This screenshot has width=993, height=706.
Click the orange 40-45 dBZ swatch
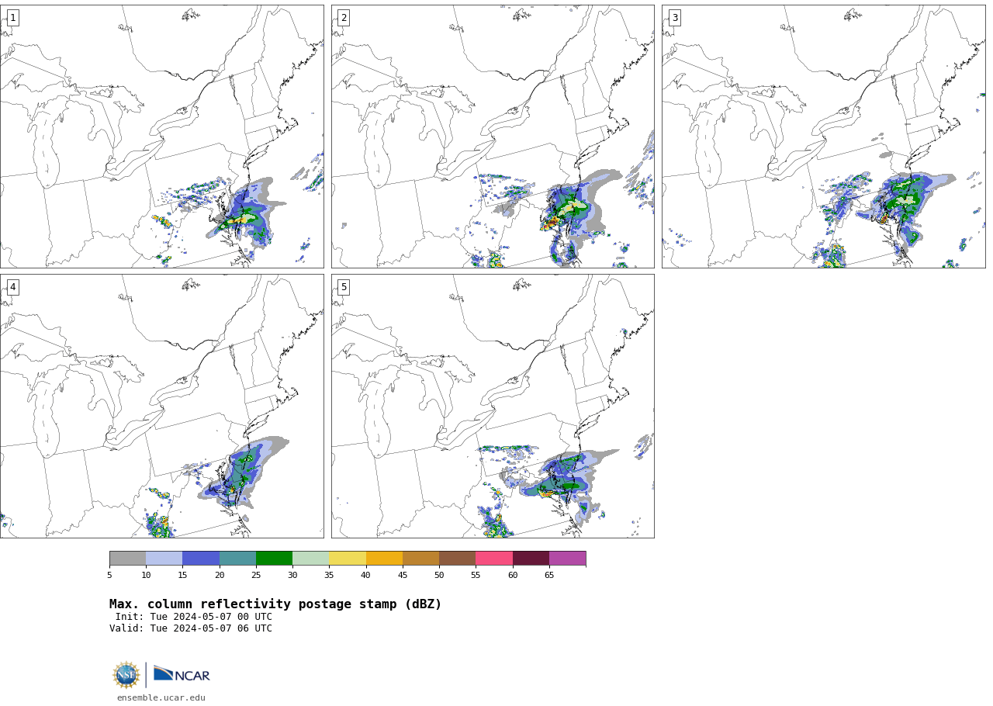384,559
